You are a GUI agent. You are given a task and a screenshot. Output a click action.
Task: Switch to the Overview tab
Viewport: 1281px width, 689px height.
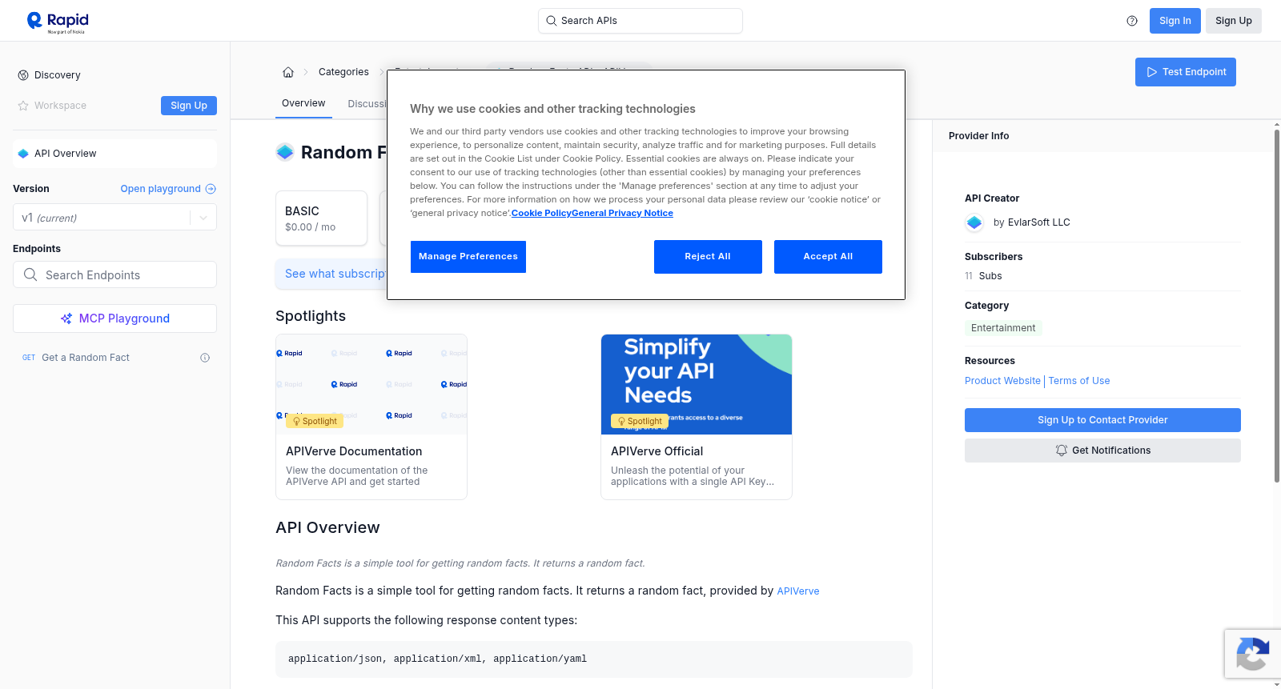[303, 103]
